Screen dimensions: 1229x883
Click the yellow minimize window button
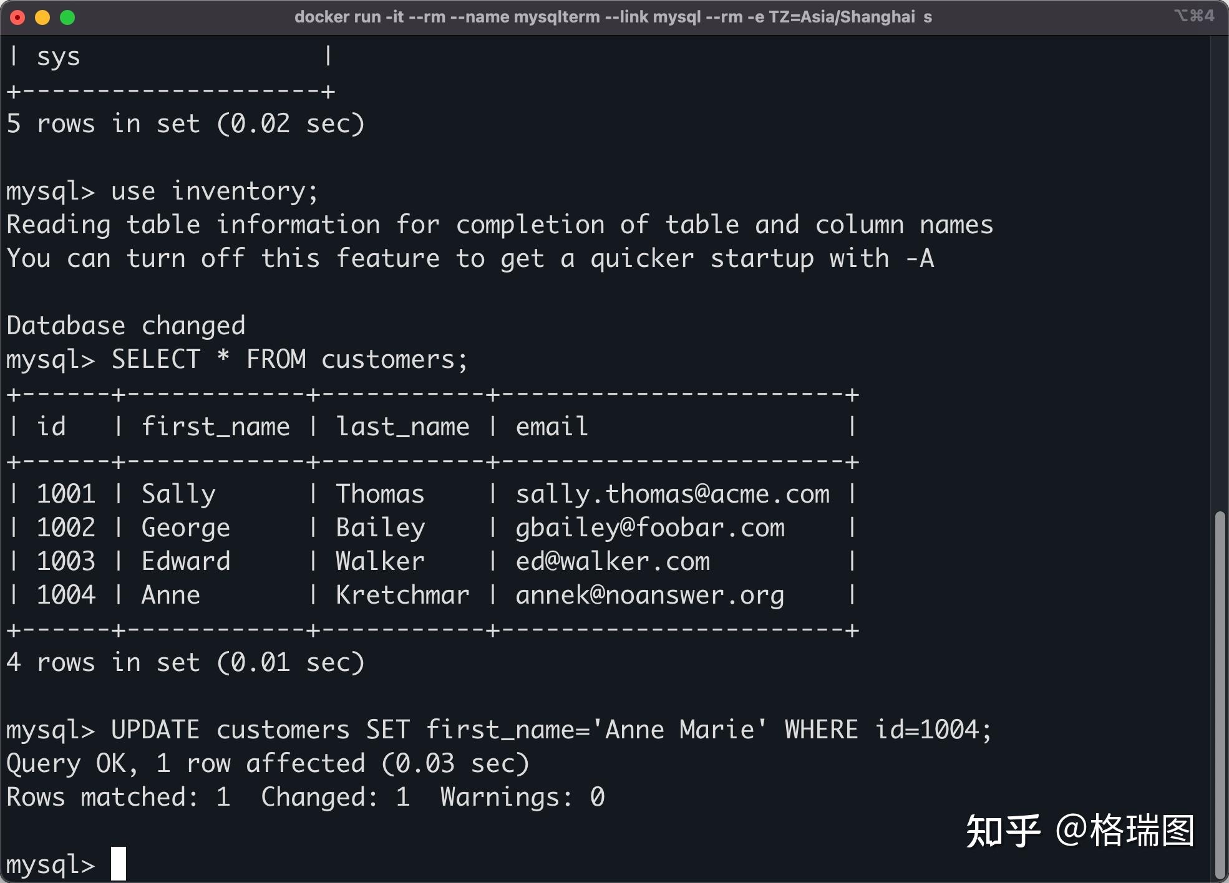(x=42, y=17)
